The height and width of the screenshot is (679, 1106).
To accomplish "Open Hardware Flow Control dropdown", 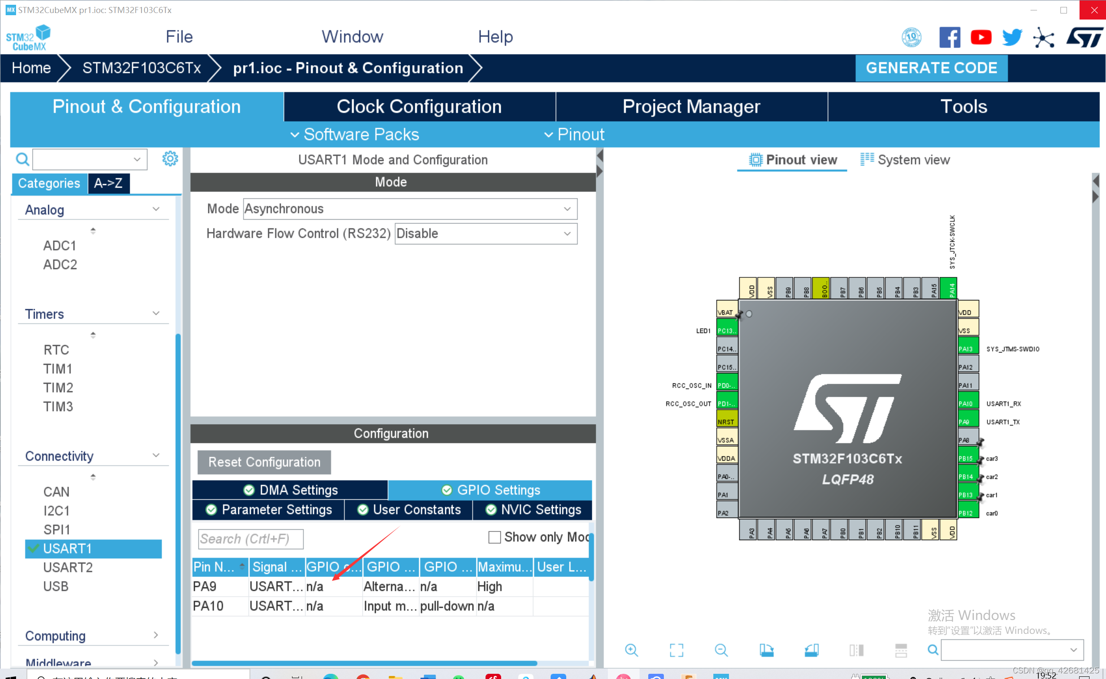I will pyautogui.click(x=486, y=234).
